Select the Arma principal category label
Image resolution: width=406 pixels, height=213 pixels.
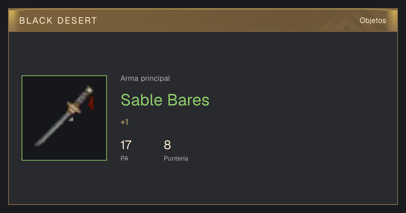pos(145,78)
